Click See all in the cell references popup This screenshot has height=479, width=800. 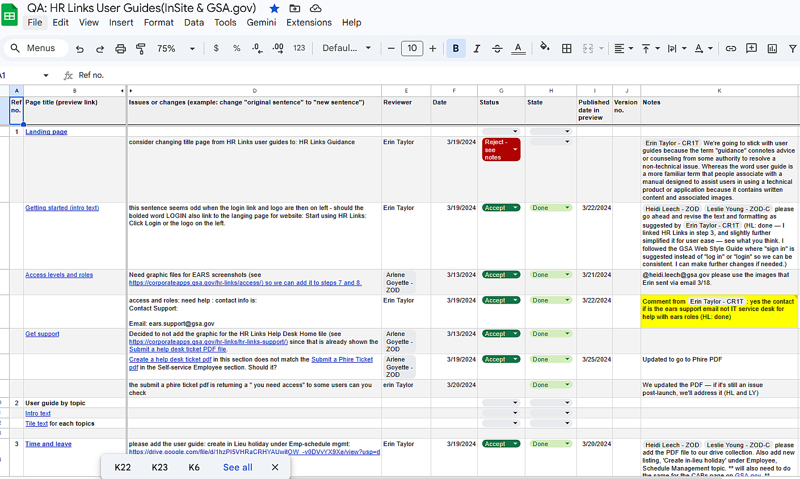tap(238, 467)
